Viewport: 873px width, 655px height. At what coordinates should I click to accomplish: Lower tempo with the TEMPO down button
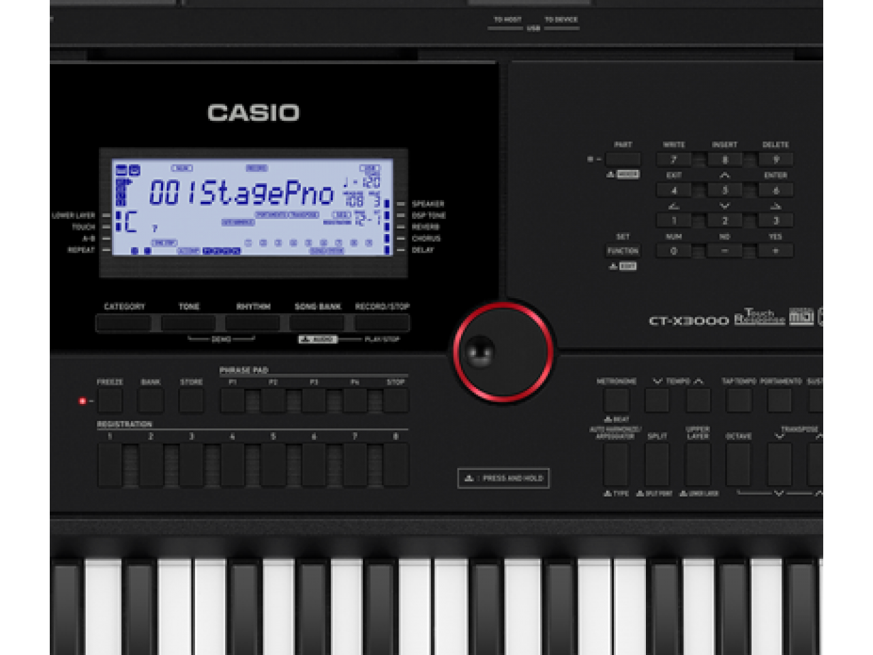click(x=657, y=401)
